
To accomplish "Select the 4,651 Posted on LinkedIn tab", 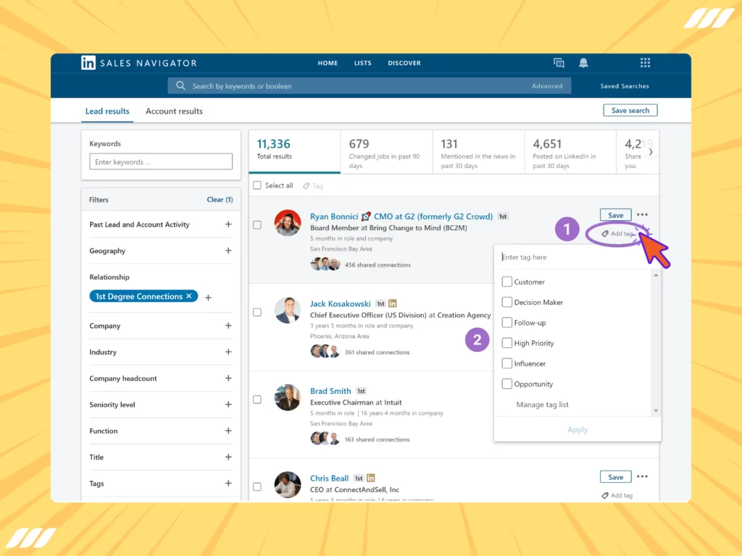I will 570,152.
